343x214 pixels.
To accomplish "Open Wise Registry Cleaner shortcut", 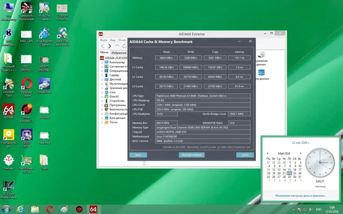I will point(45,37).
